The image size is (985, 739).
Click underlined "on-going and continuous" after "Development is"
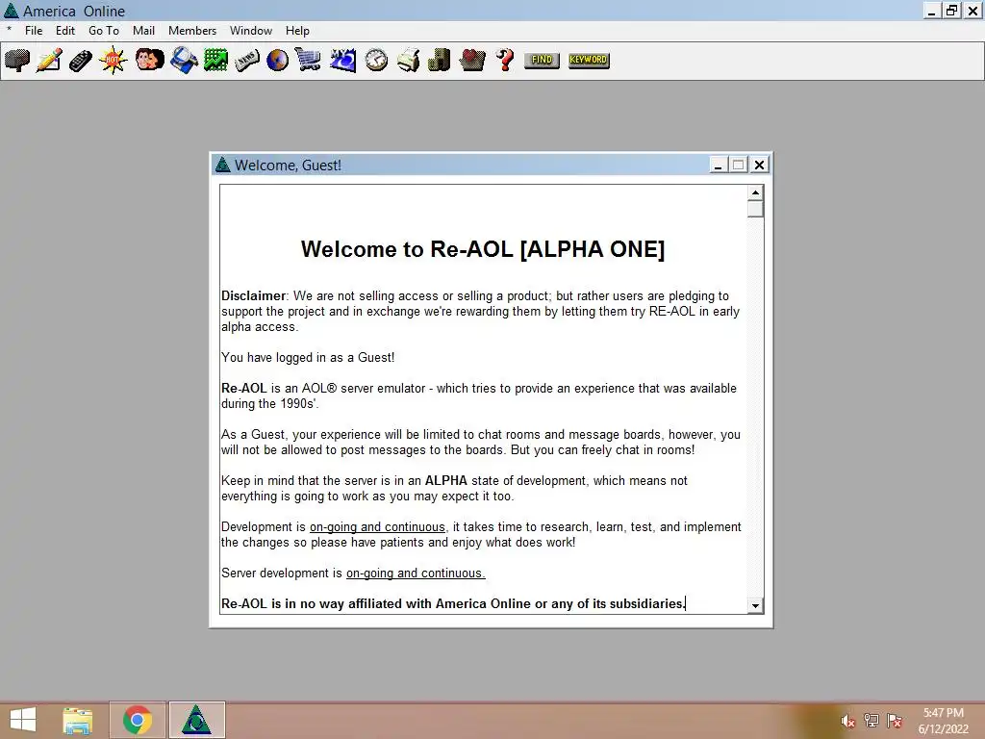377,527
